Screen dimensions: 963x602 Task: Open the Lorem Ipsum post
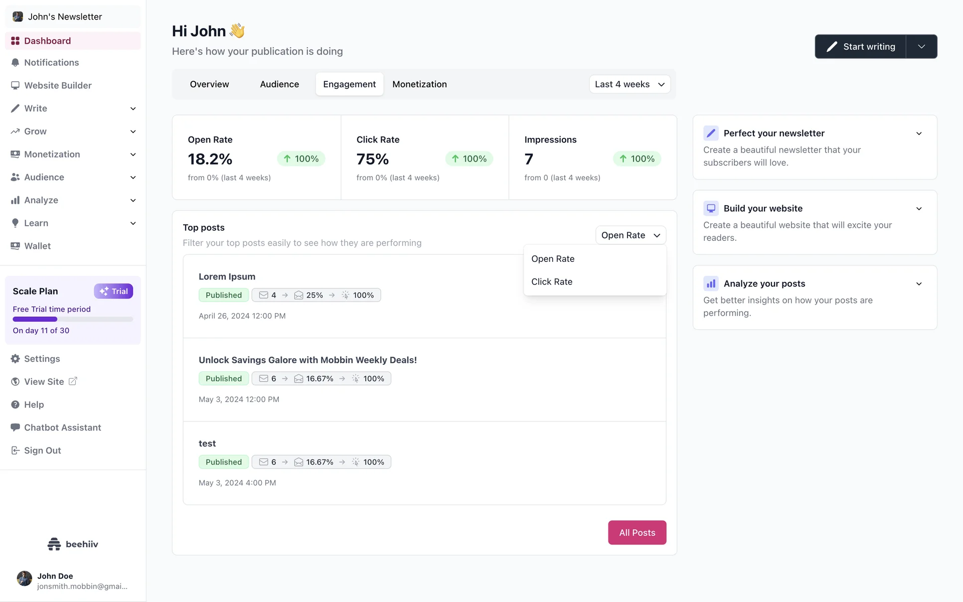click(227, 277)
